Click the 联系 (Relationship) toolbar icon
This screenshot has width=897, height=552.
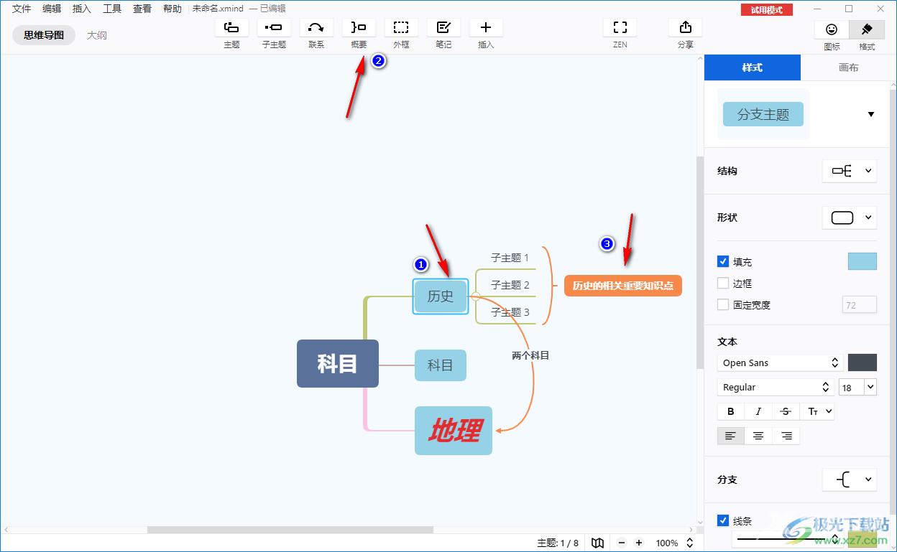(x=316, y=28)
